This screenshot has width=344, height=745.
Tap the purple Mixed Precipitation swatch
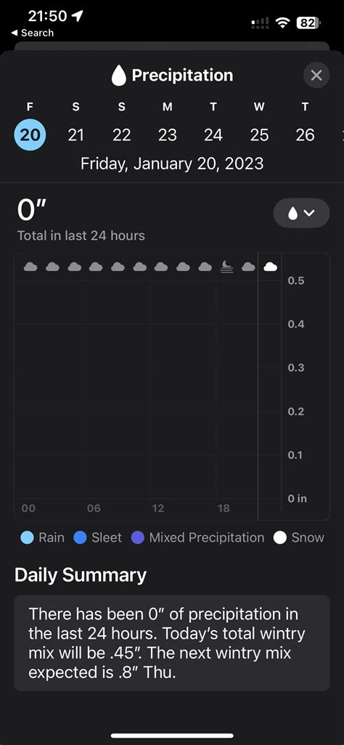[138, 538]
